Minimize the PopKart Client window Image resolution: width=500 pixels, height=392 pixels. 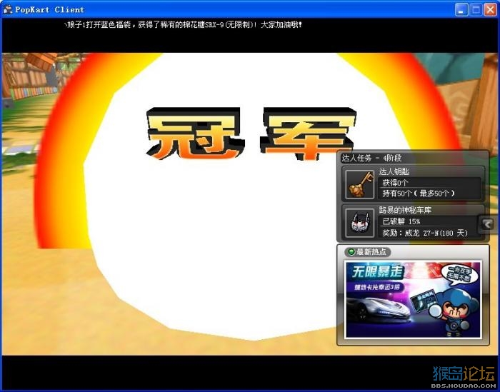pos(461,9)
